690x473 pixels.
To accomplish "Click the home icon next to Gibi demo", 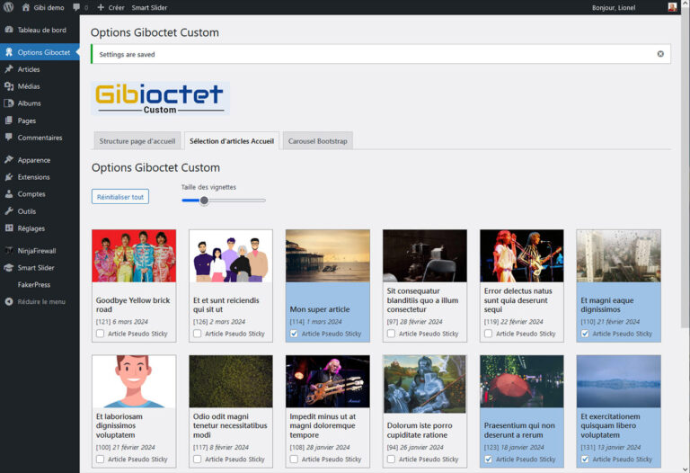I will pyautogui.click(x=26, y=7).
